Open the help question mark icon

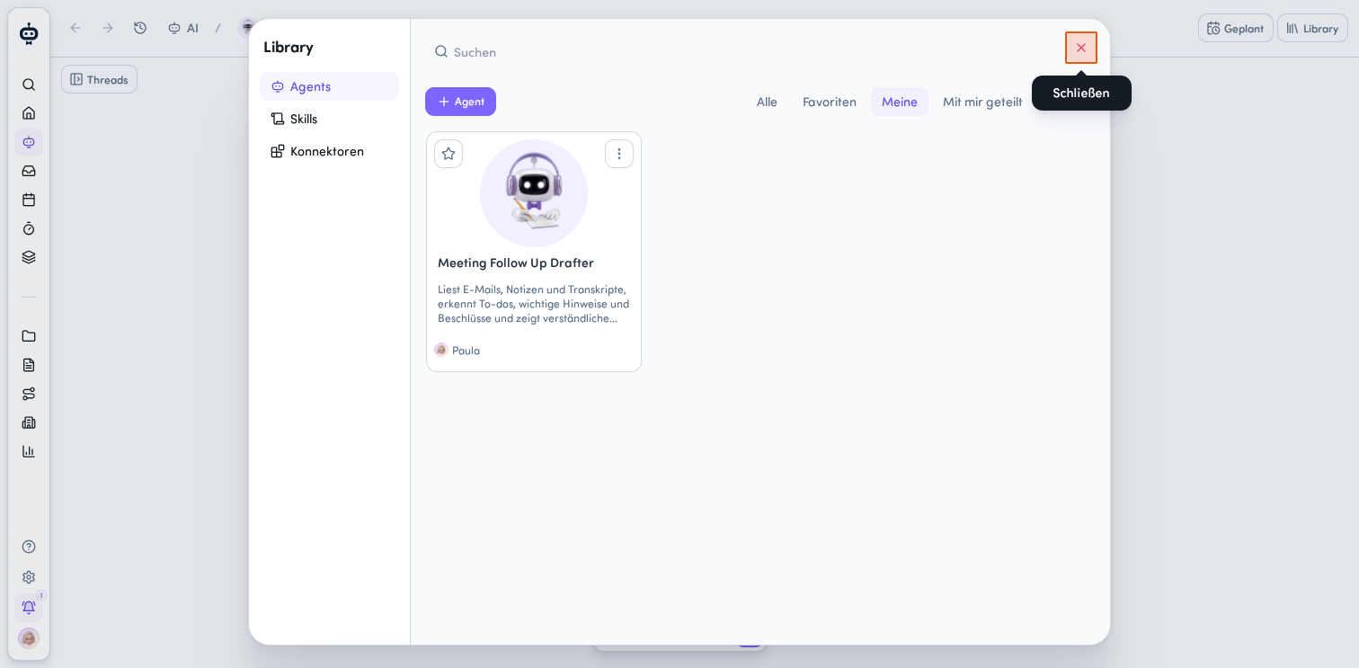pos(29,547)
